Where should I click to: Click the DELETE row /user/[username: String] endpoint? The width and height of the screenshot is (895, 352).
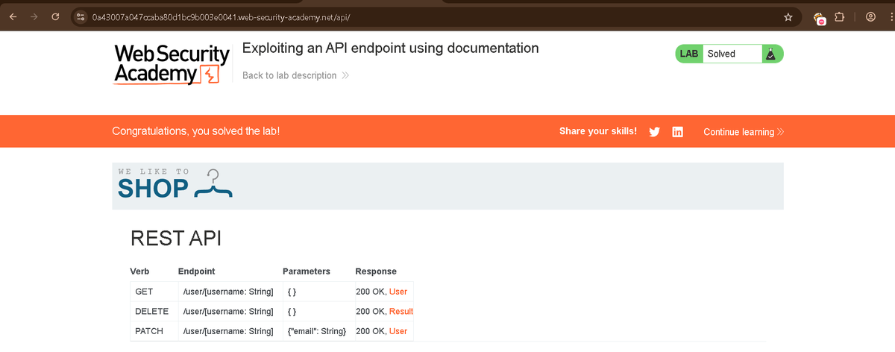click(228, 311)
